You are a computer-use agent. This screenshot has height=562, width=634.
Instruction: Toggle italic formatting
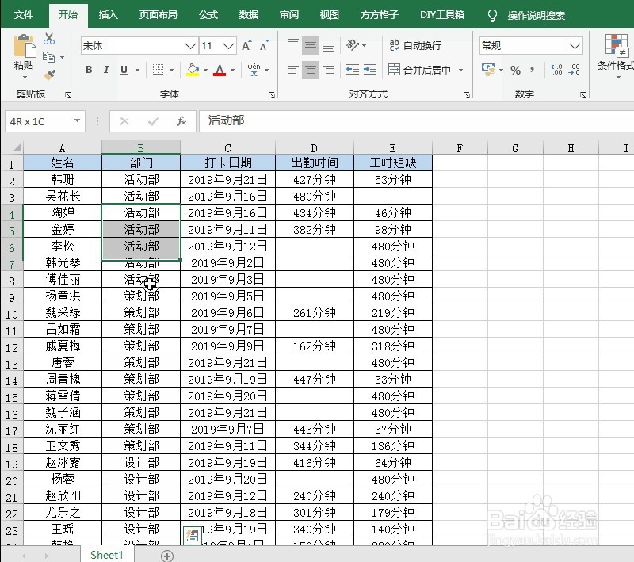pos(105,70)
